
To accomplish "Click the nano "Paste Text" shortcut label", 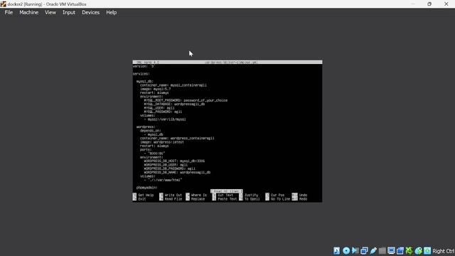I will (x=227, y=199).
